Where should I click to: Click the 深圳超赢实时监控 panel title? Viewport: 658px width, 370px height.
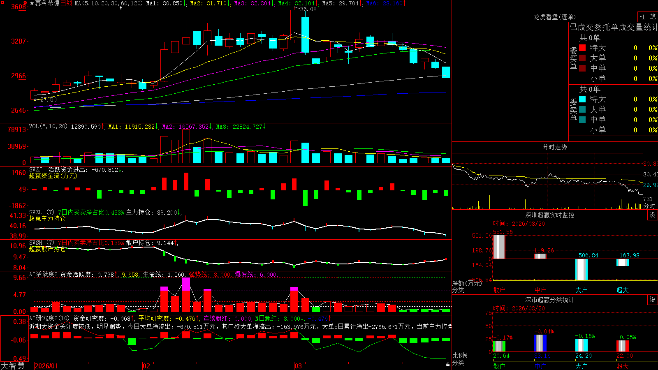pyautogui.click(x=550, y=215)
